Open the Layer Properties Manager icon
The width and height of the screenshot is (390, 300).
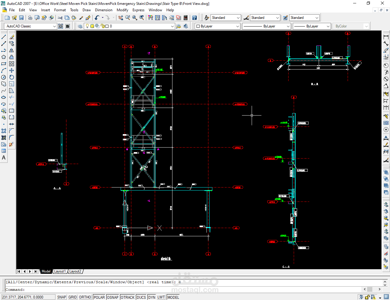click(x=80, y=26)
